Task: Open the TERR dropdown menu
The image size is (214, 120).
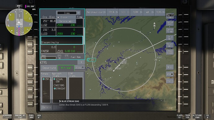Action: [138, 12]
